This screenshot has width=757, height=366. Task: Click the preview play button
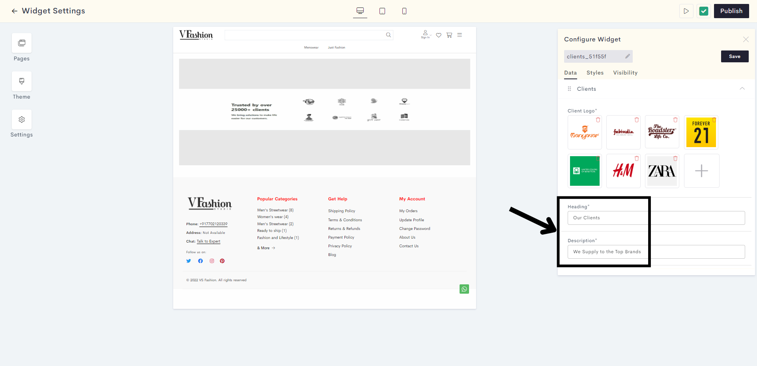click(x=686, y=11)
